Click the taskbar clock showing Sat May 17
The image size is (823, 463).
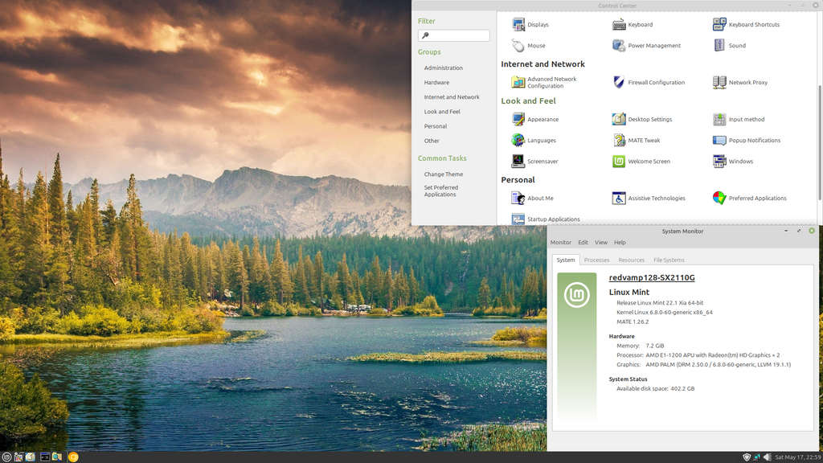[797, 457]
